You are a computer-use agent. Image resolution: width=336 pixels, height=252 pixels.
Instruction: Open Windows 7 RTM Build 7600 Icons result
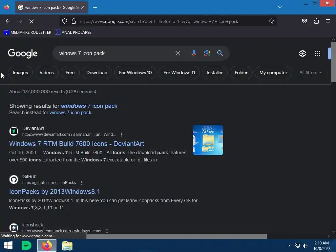pos(76,144)
